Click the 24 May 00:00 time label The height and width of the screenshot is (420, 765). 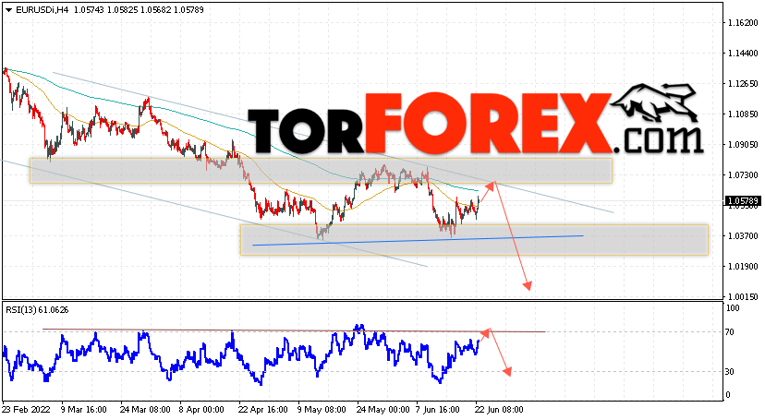click(383, 410)
